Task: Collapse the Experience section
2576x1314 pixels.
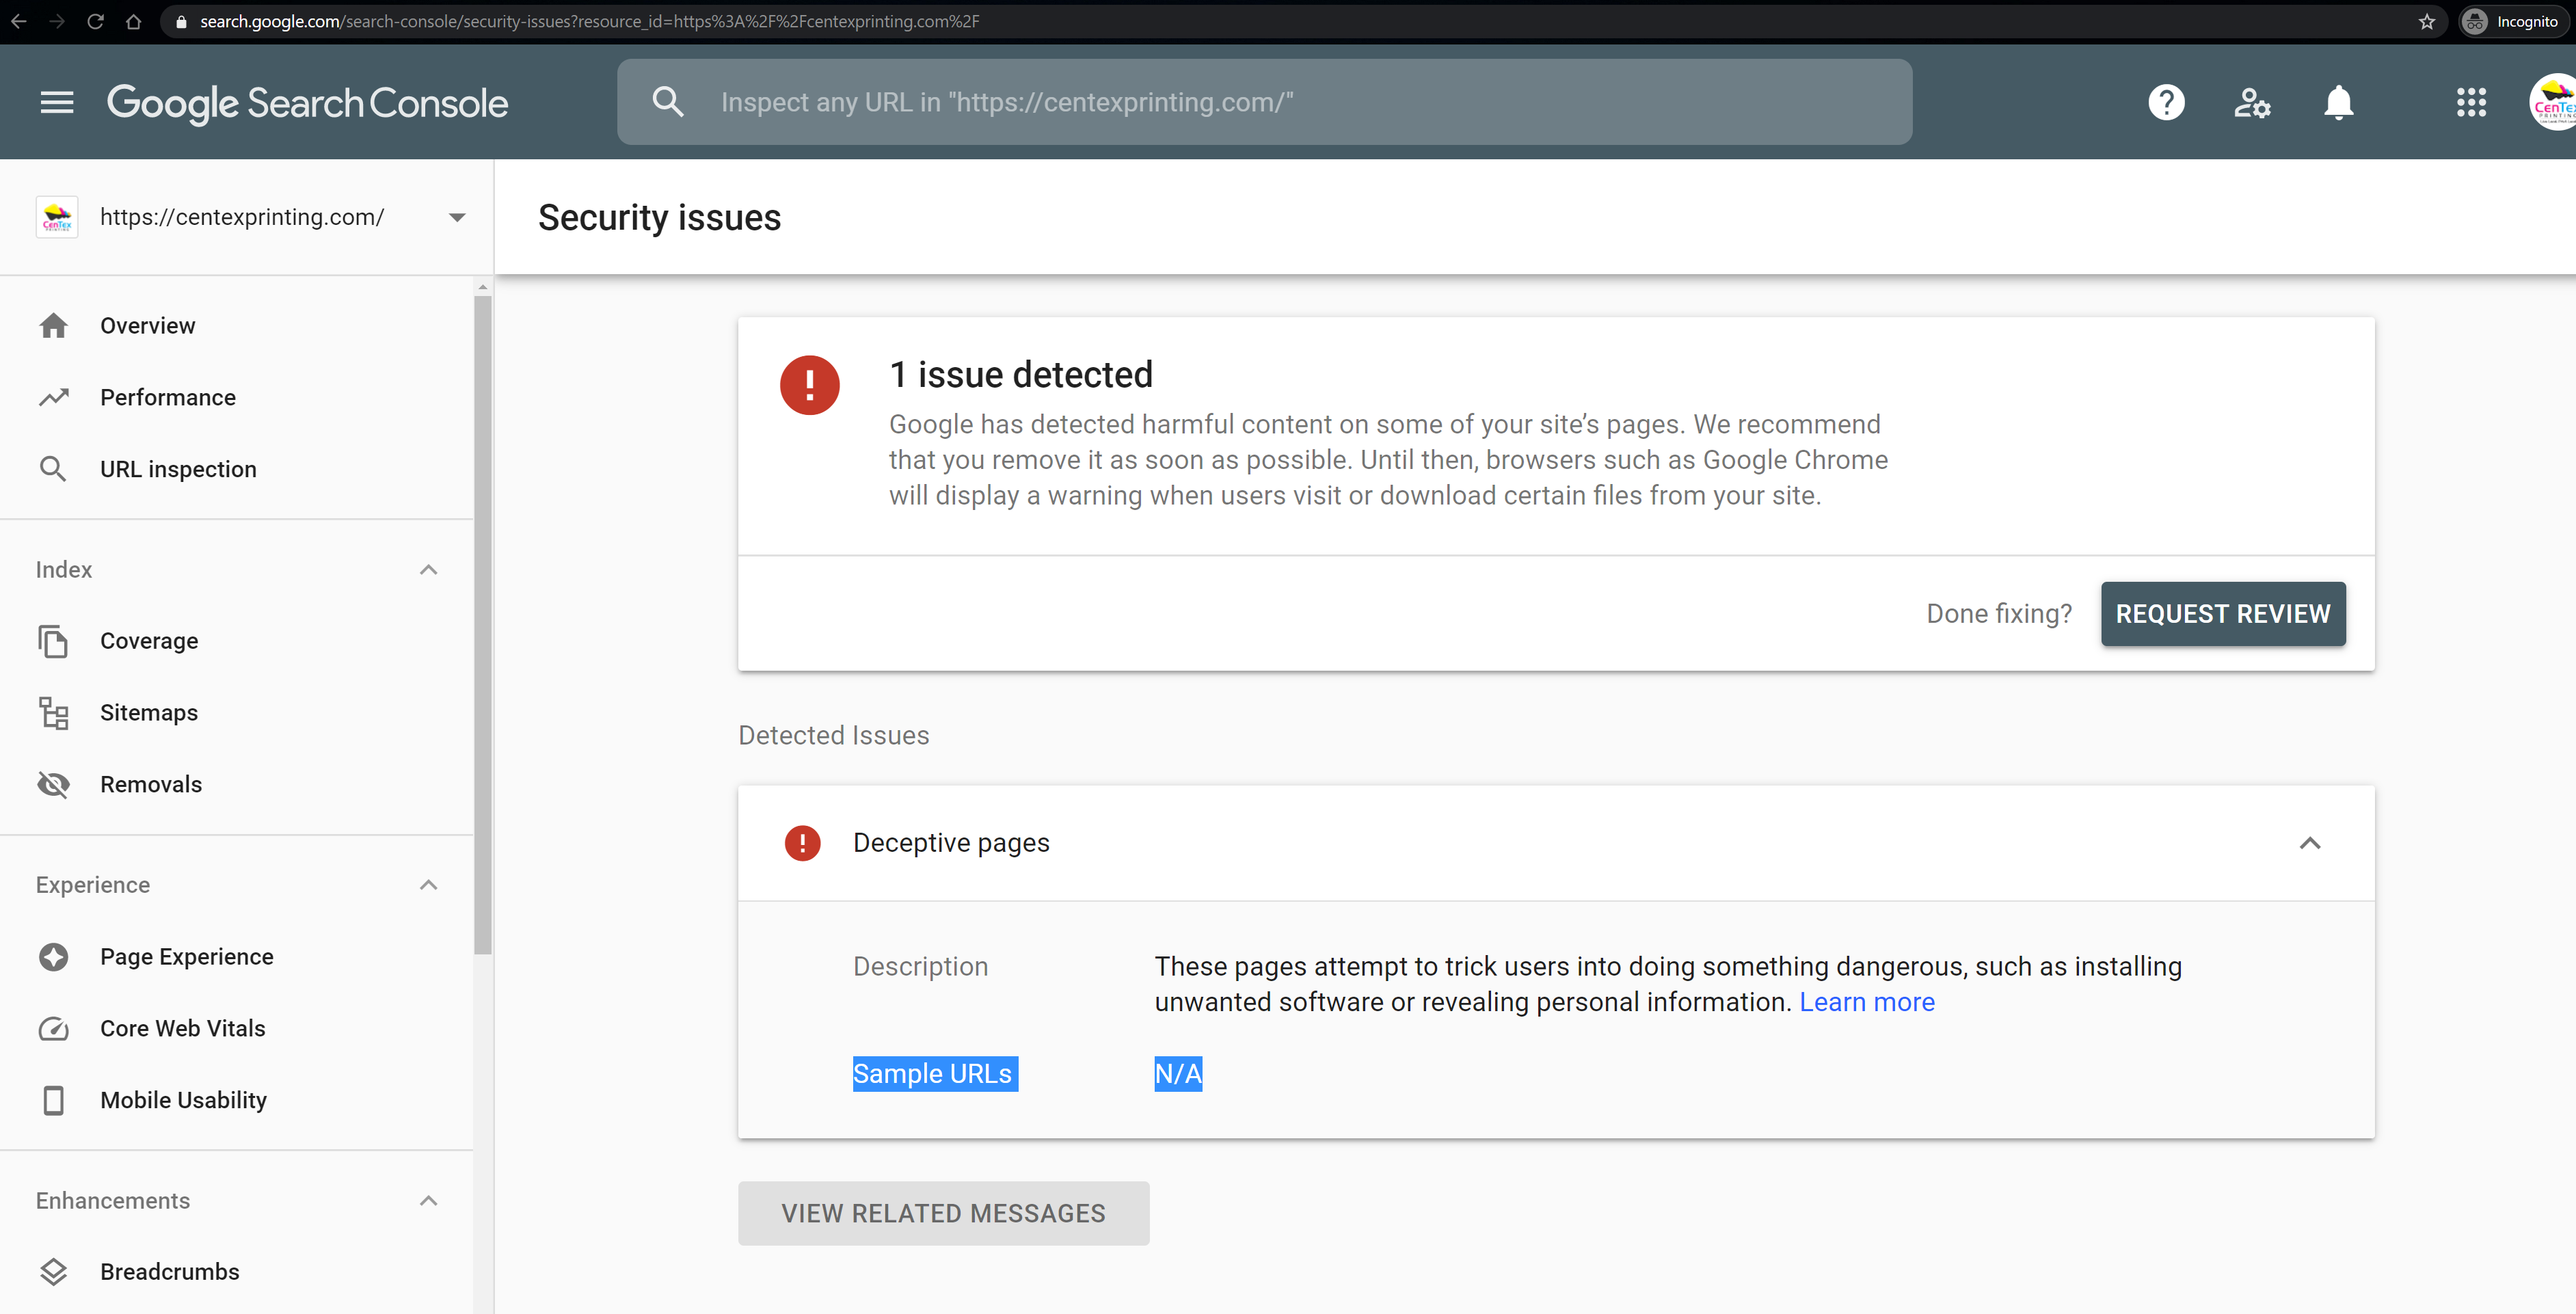Action: click(429, 883)
